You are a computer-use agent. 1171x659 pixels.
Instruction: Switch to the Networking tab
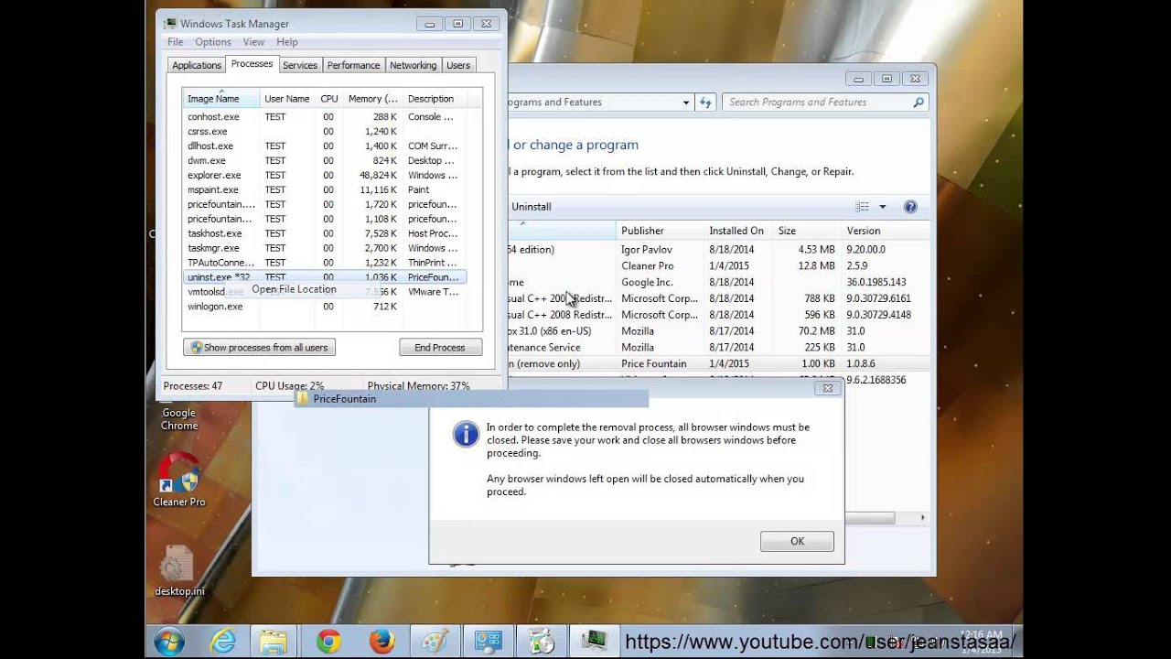click(413, 65)
